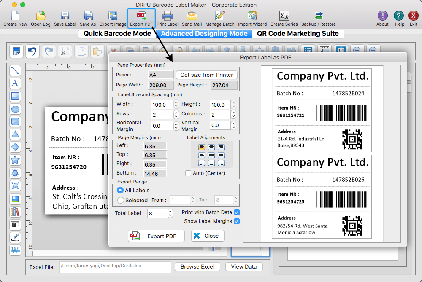The image size is (422, 282).
Task: Click the label Width stepper arrows
Action: 176,104
